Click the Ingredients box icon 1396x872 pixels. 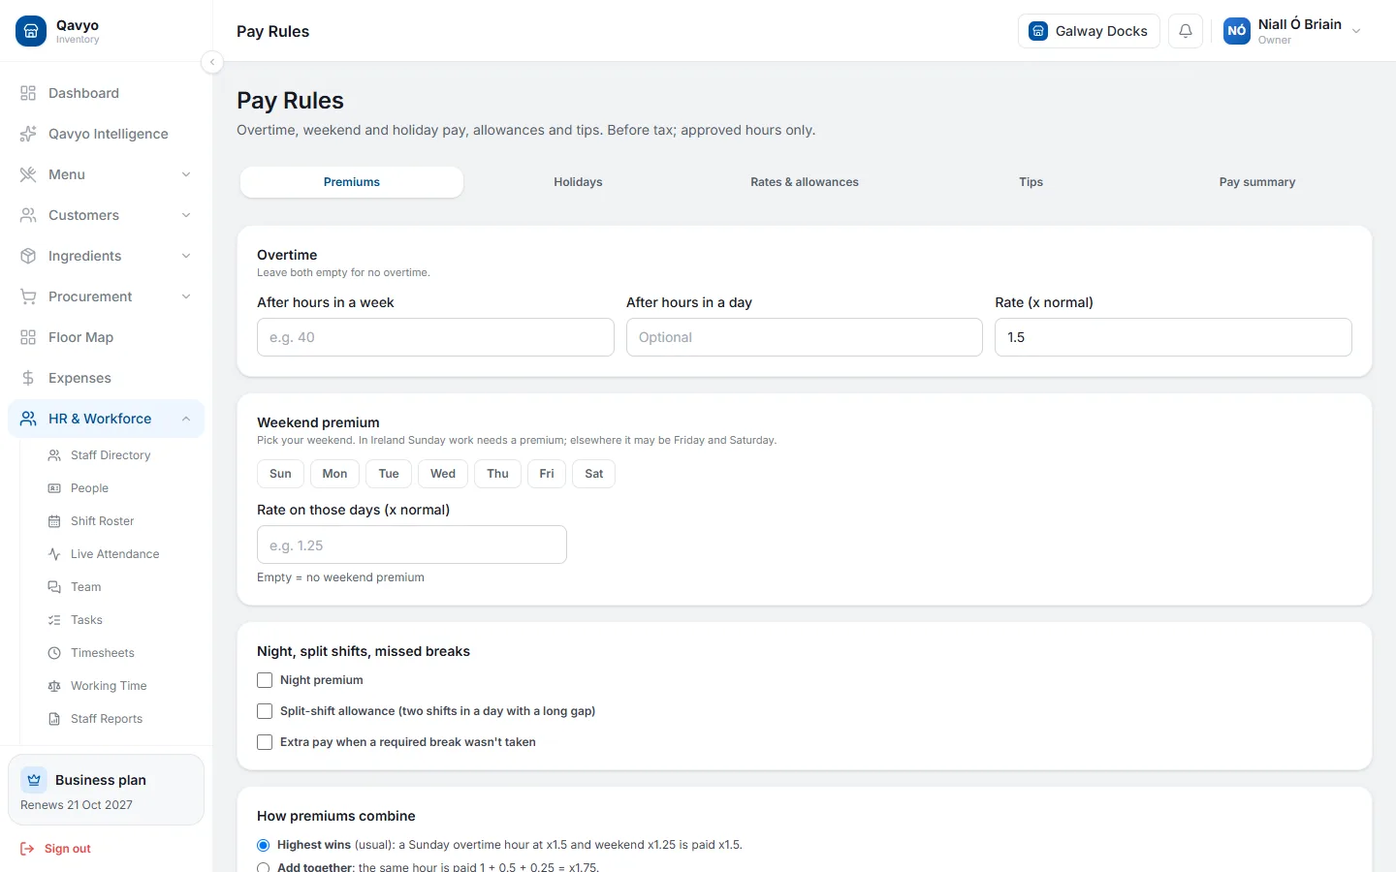pyautogui.click(x=28, y=256)
